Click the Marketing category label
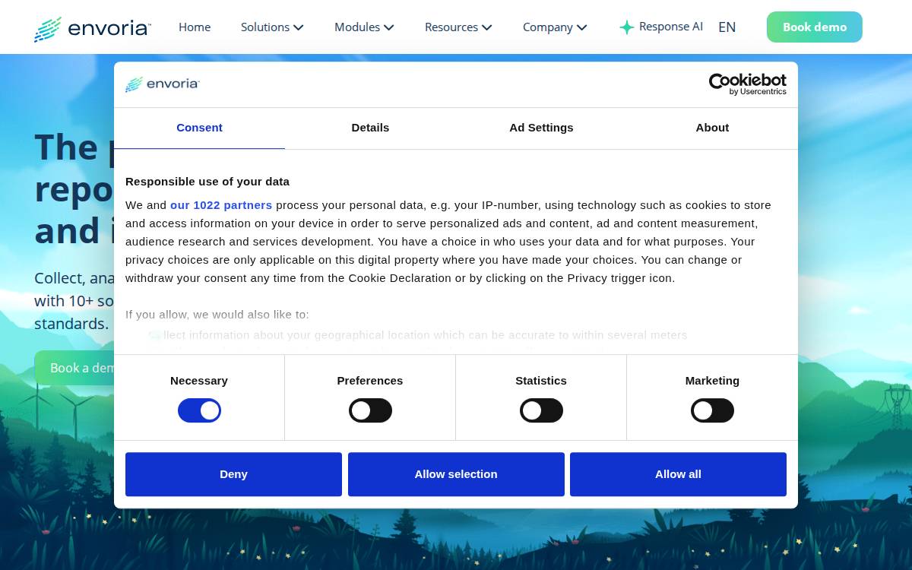Screen dimensions: 912x570 (x=712, y=381)
